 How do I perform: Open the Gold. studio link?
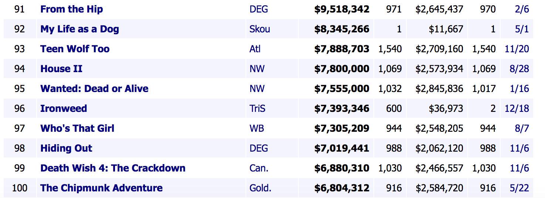[x=260, y=188]
